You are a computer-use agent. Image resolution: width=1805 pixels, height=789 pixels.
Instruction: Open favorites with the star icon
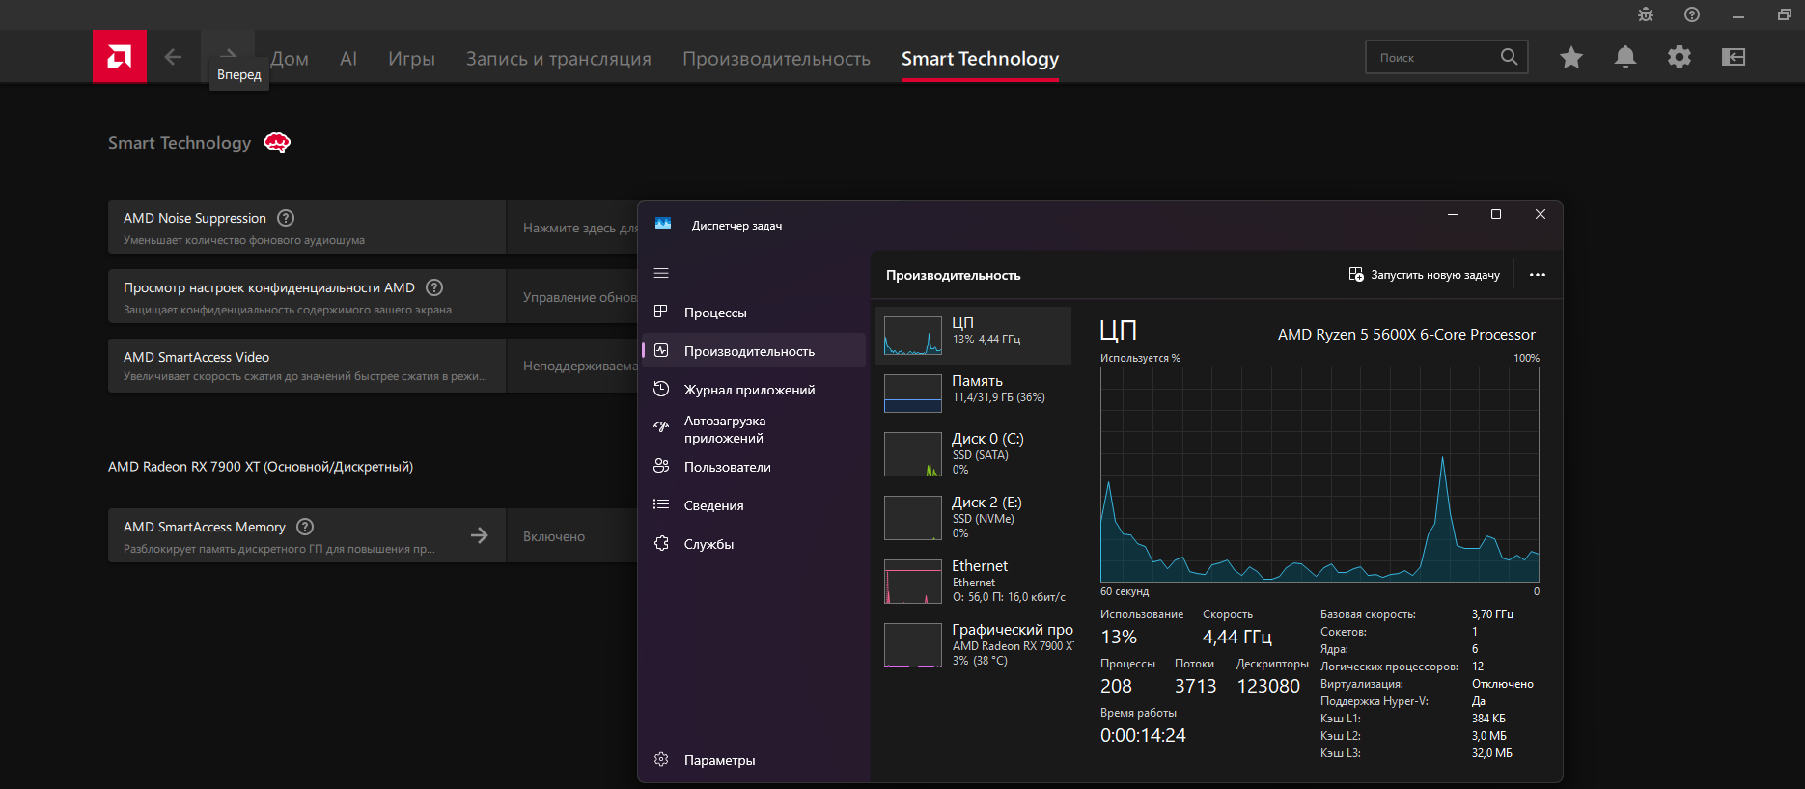point(1570,57)
